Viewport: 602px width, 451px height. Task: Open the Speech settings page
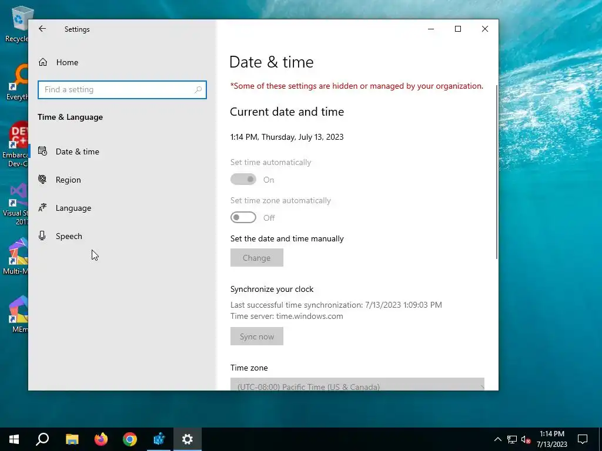pyautogui.click(x=122, y=236)
